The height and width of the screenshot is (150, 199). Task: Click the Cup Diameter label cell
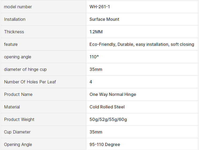tap(17, 132)
